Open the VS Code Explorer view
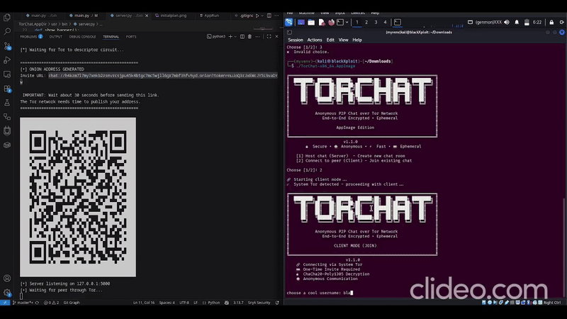The height and width of the screenshot is (319, 567). [7, 17]
